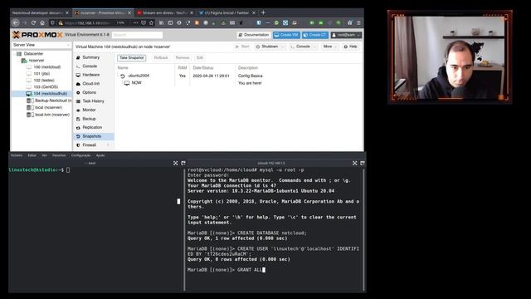Viewport: 531px width, 299px height.
Task: Select VM 104 (nextcloudhub)
Action: click(x=50, y=94)
